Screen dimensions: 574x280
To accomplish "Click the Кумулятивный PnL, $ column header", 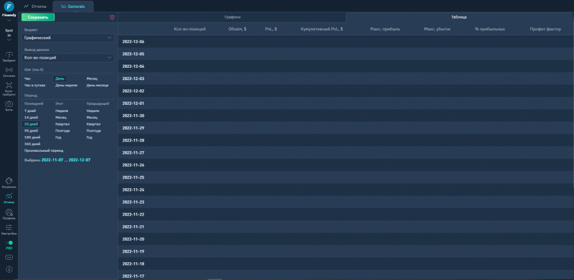I will tap(321, 29).
